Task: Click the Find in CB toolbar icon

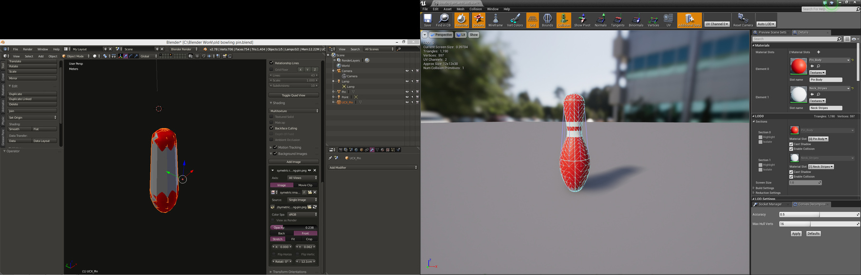Action: click(x=443, y=20)
